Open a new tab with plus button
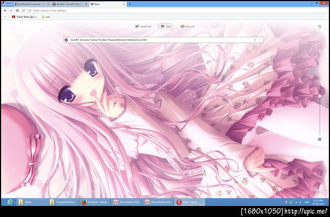 pos(130,4)
